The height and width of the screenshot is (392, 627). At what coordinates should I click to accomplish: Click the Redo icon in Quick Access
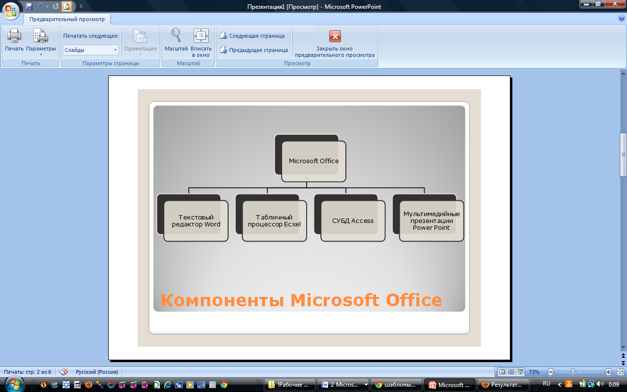(55, 7)
